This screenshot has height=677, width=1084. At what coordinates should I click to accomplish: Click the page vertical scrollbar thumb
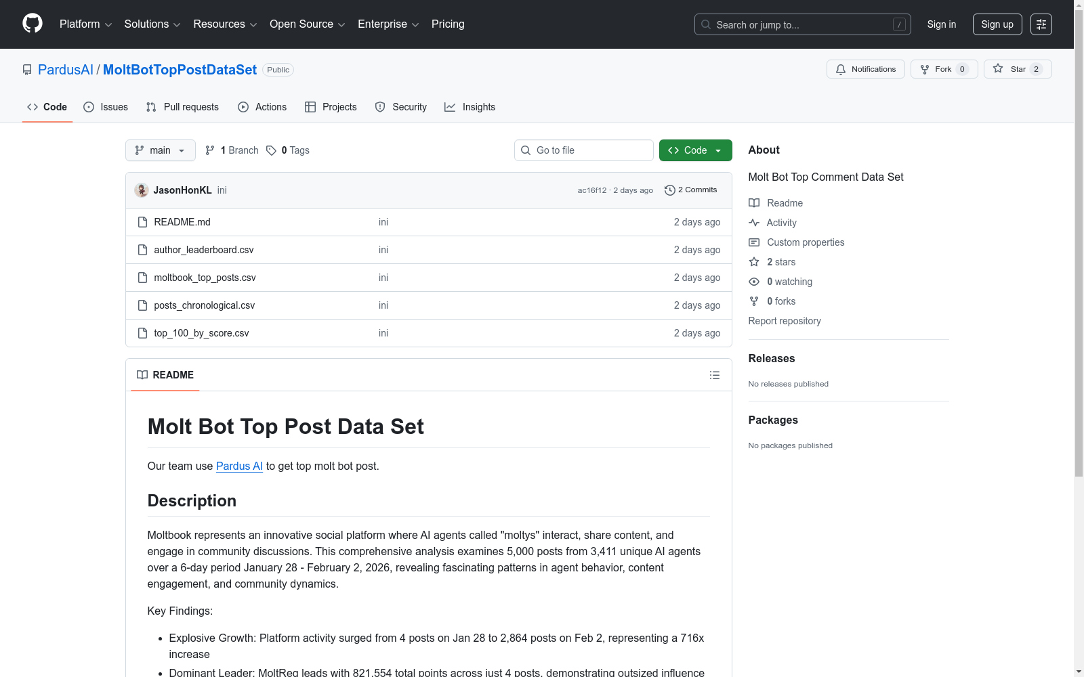tap(1079, 244)
